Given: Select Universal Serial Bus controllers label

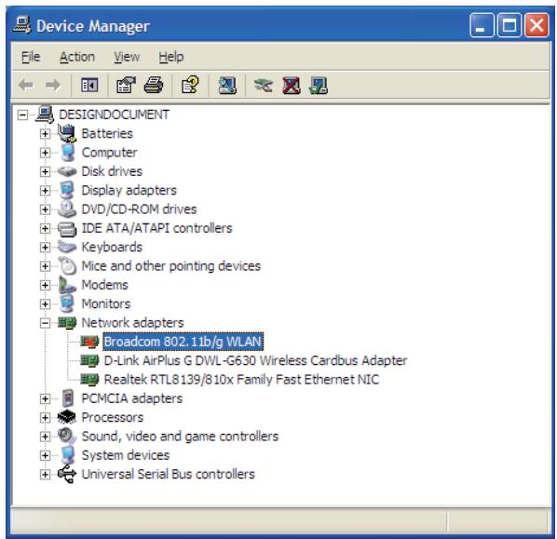Looking at the screenshot, I should [x=168, y=474].
